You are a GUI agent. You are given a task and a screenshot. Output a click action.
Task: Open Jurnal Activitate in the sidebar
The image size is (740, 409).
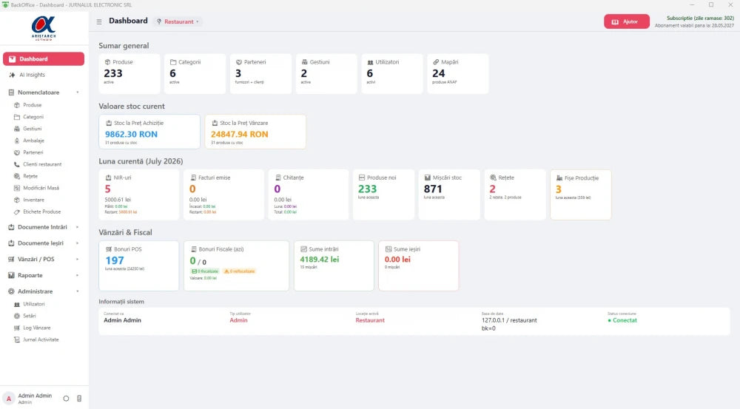[41, 339]
